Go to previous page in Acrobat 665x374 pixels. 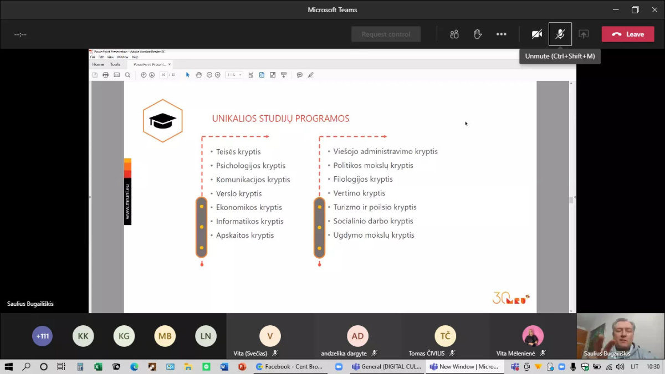(144, 75)
